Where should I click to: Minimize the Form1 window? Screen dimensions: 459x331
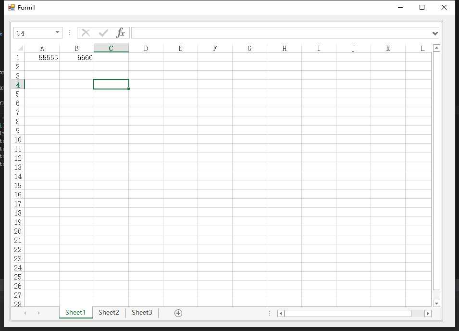400,7
